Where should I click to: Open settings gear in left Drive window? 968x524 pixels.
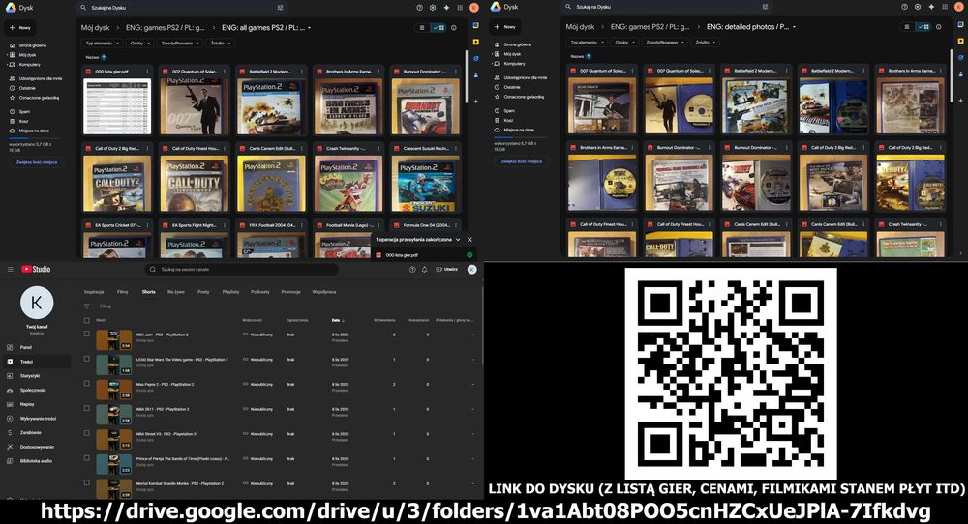coord(433,8)
